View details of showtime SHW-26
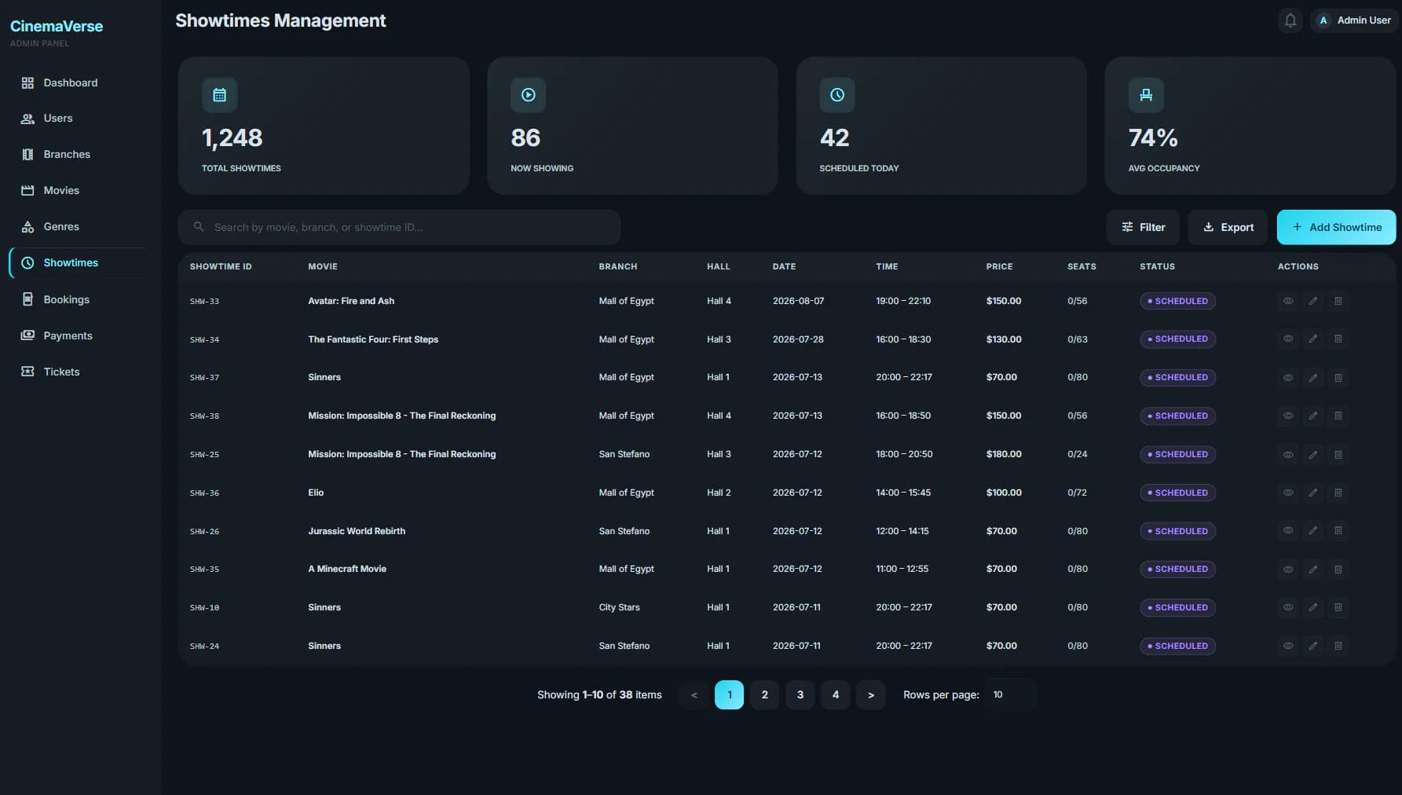The height and width of the screenshot is (795, 1402). pos(1288,531)
